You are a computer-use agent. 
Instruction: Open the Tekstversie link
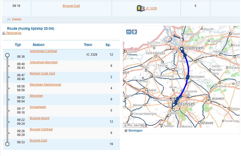tap(14, 33)
